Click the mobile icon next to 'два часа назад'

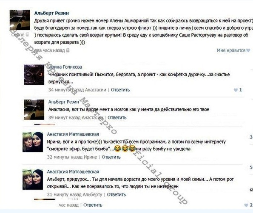[68, 50]
